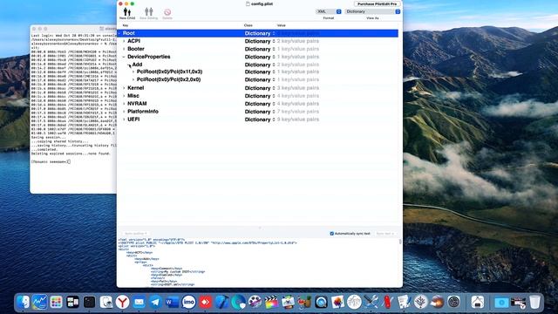558x314 pixels.
Task: Click the Key column header
Action: coord(126,25)
